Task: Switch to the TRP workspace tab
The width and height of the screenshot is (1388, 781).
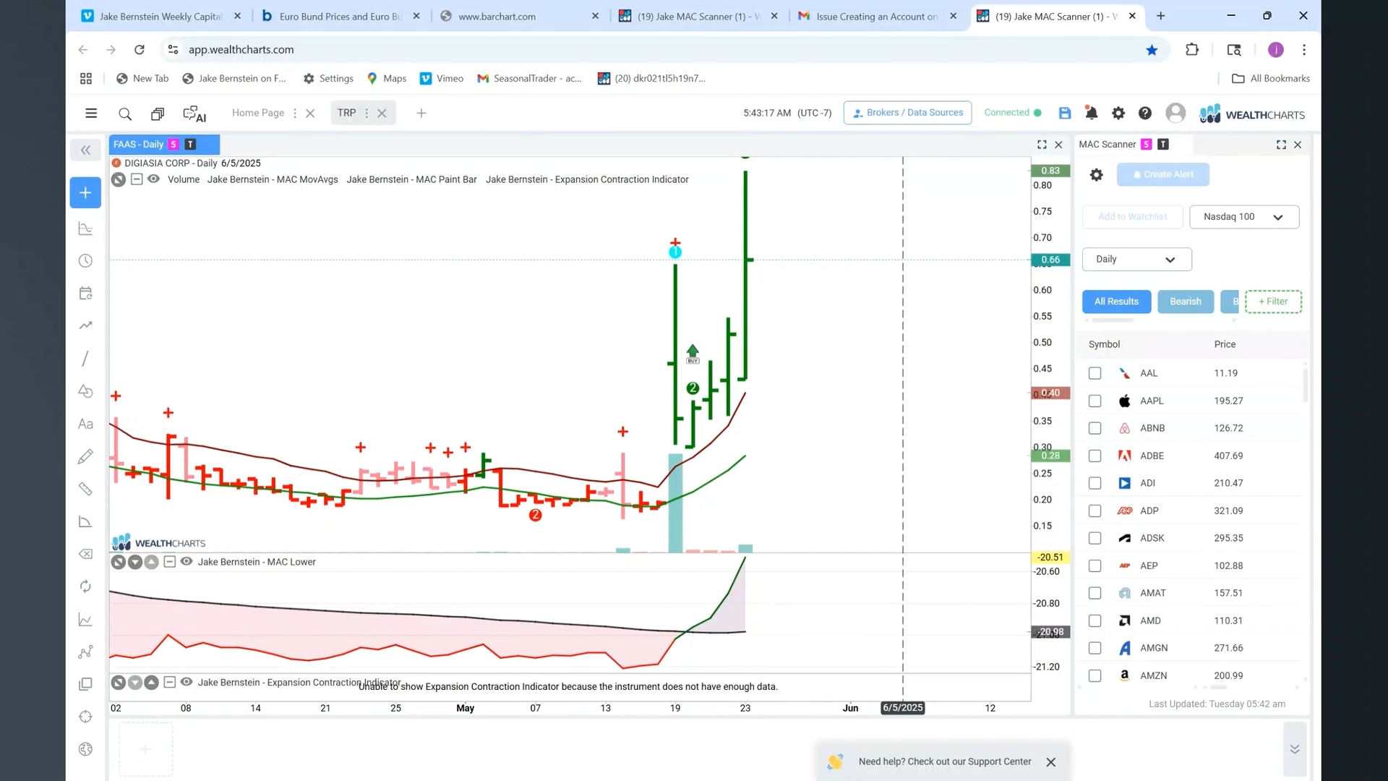Action: point(346,113)
